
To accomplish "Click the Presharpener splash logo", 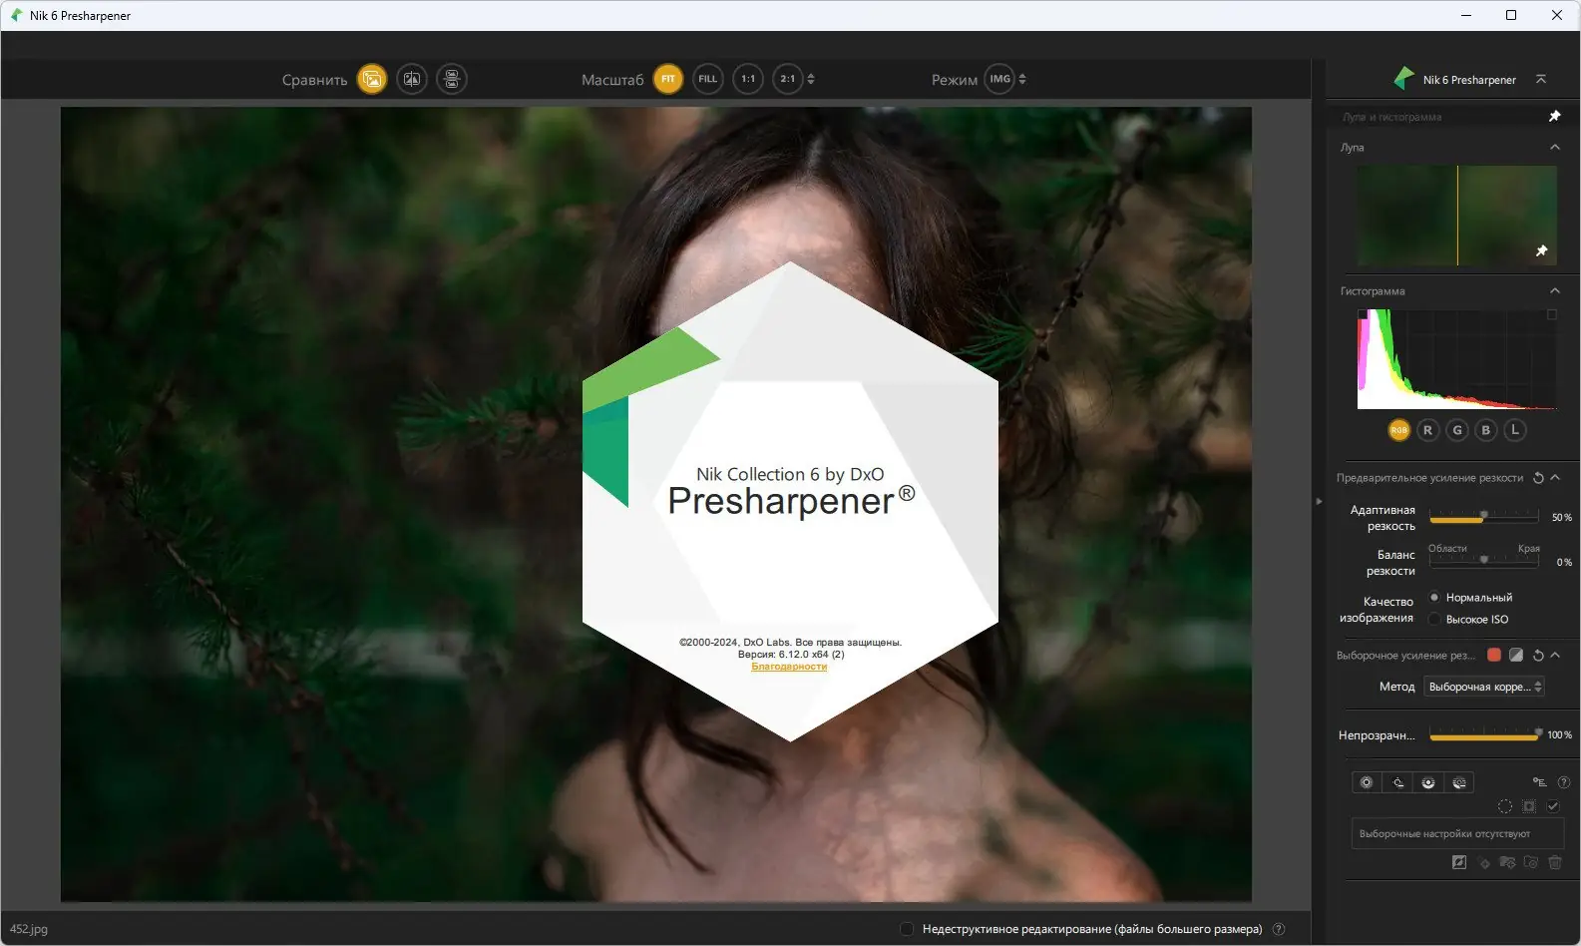I will click(790, 501).
